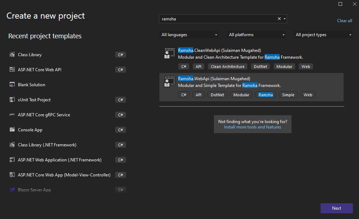The width and height of the screenshot is (359, 219).
Task: Click the Next button
Action: click(336, 208)
